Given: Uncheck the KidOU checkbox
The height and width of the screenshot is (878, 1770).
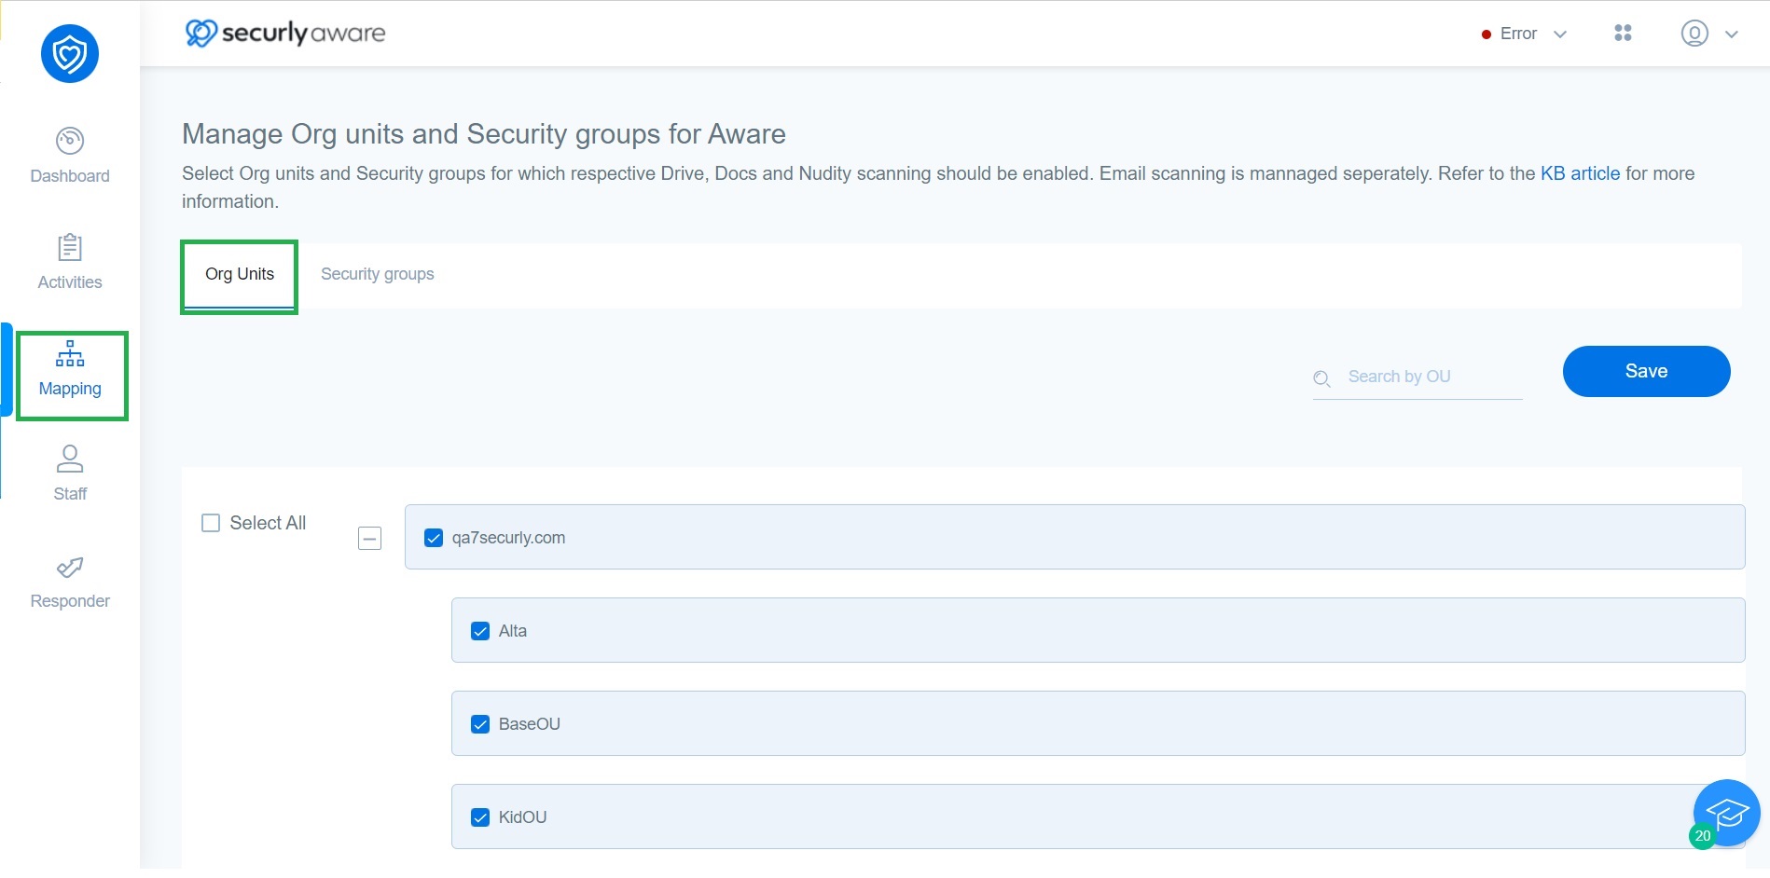Looking at the screenshot, I should coord(480,817).
